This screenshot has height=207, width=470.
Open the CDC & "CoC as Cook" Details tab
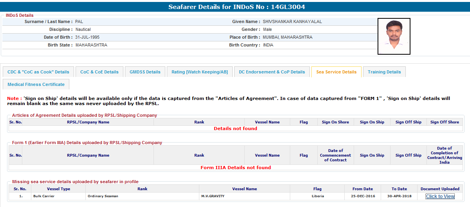coord(38,72)
